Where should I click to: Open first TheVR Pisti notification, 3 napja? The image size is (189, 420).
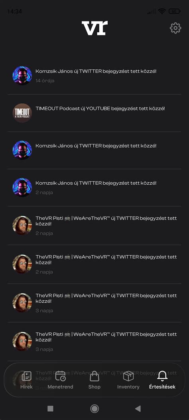[94, 303]
